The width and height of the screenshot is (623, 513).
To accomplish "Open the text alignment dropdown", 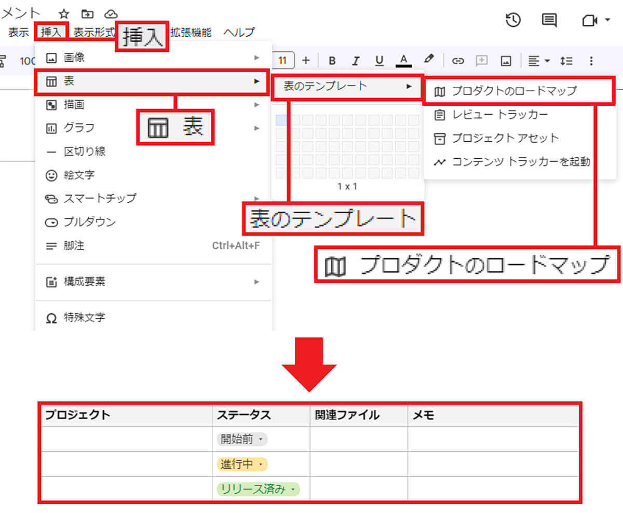I will (539, 61).
